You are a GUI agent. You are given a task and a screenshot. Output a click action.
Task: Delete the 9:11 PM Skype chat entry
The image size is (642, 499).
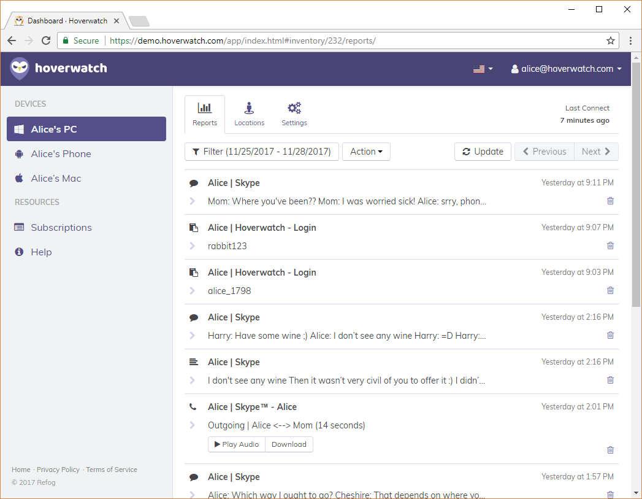point(610,201)
